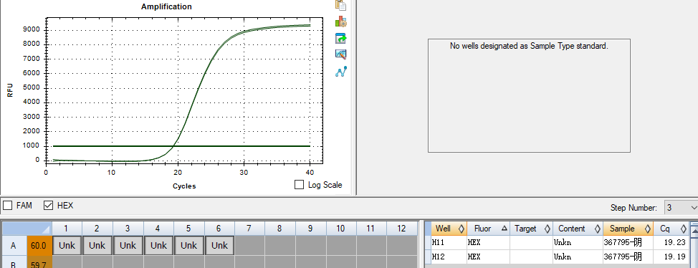The image size is (698, 268).
Task: Click the copy-chart-to-clipboard icon
Action: [x=341, y=5]
